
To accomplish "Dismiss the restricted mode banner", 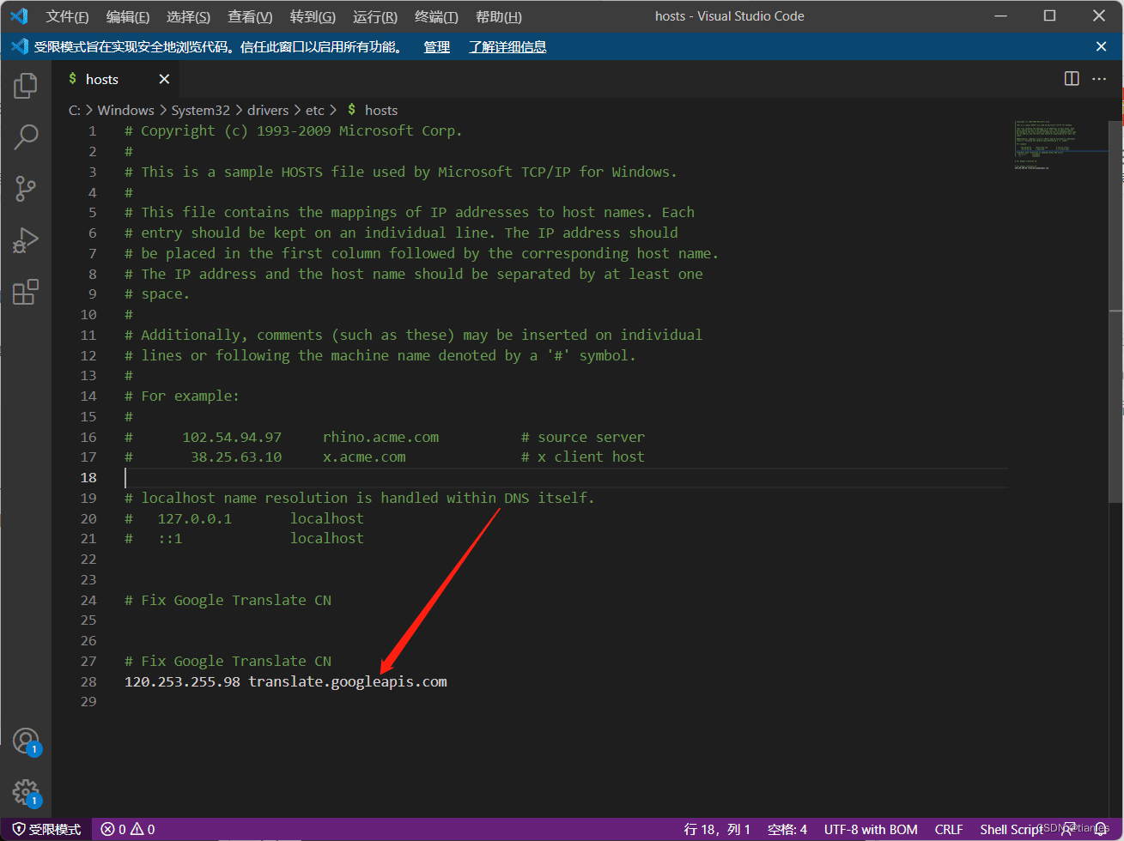I will pos(1101,46).
